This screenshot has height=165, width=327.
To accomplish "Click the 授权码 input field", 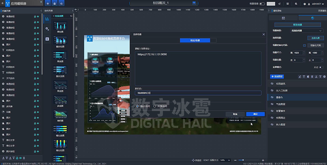I will click(198, 93).
